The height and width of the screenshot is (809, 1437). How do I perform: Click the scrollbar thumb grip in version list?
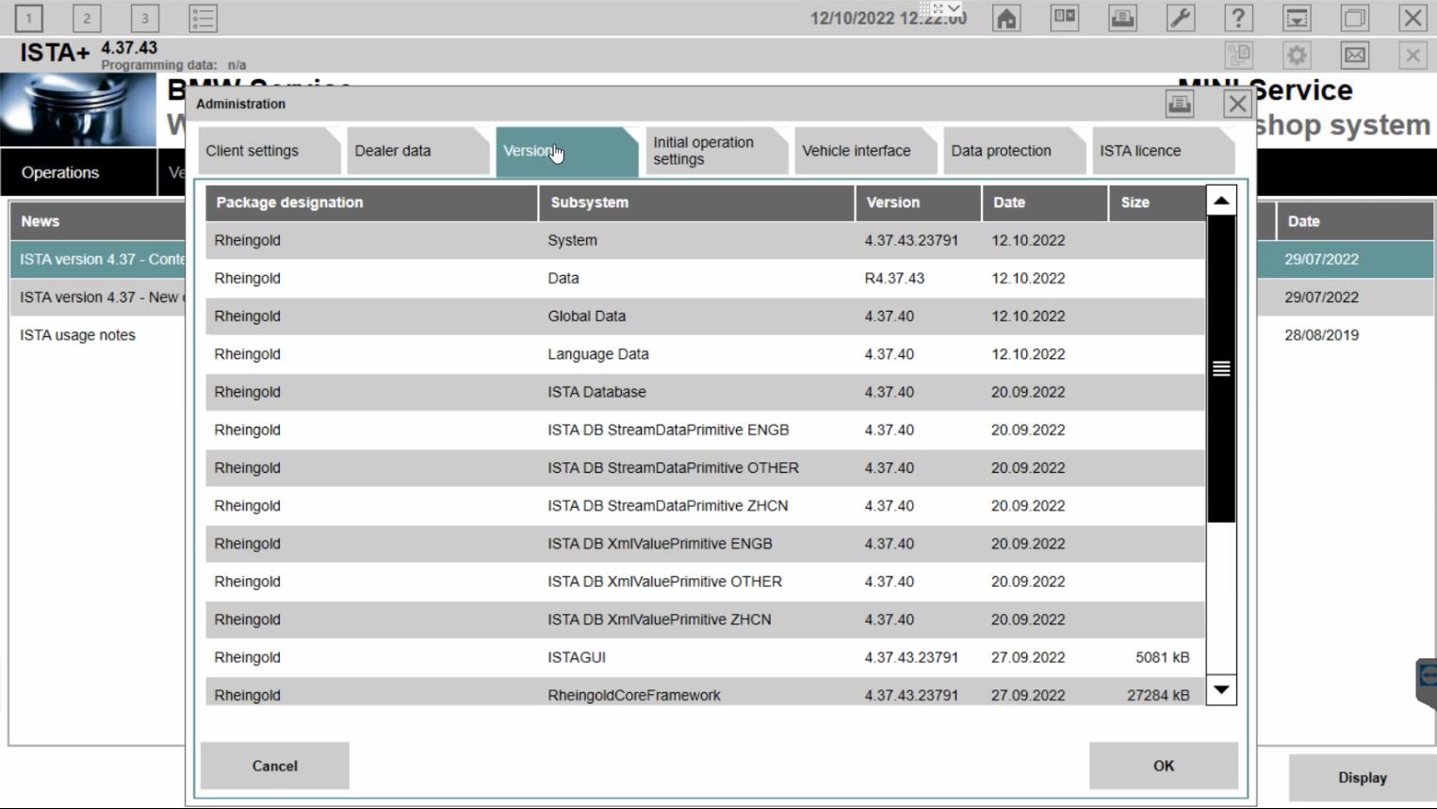coord(1221,368)
